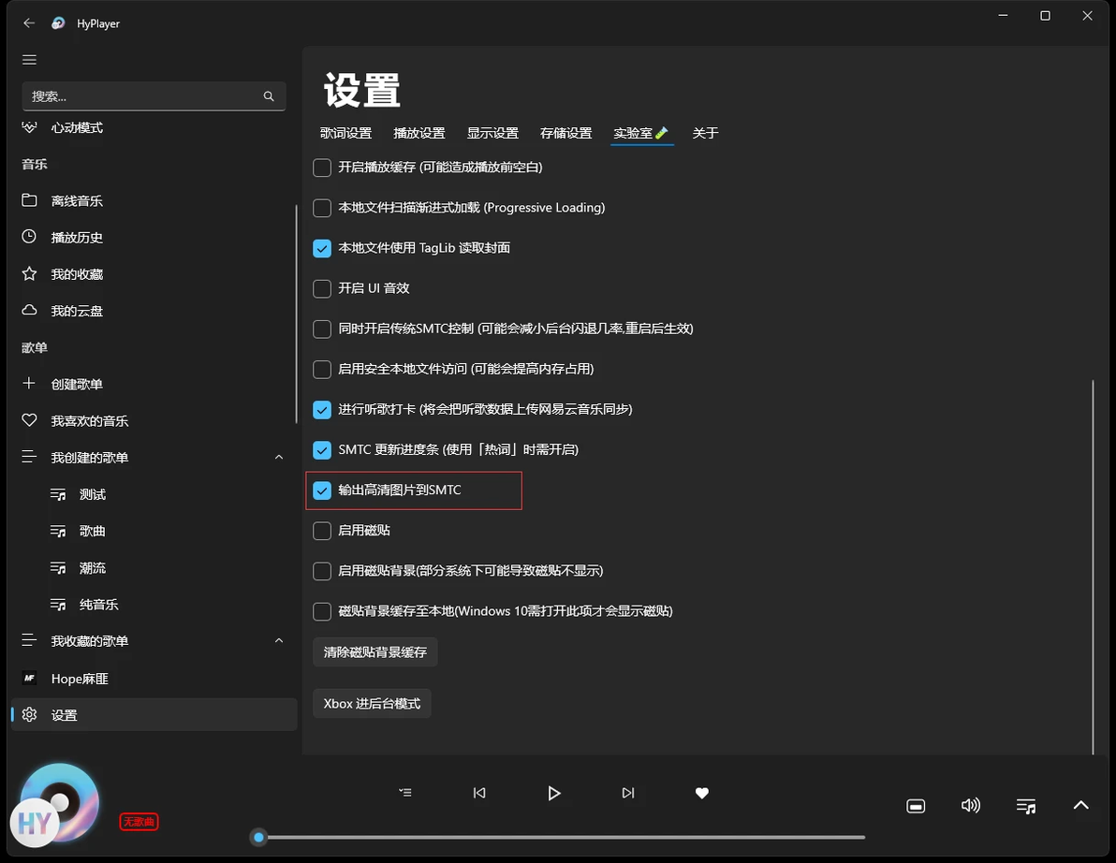This screenshot has width=1116, height=863.
Task: Open the playback queue list icon
Action: point(1026,806)
